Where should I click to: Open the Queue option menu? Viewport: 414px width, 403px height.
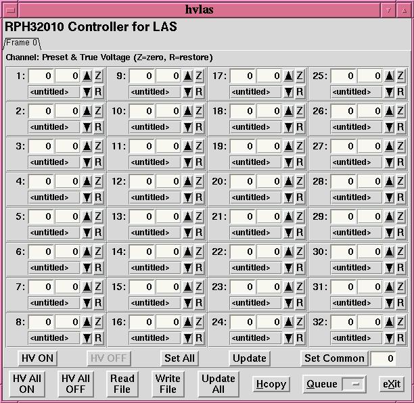pos(352,384)
